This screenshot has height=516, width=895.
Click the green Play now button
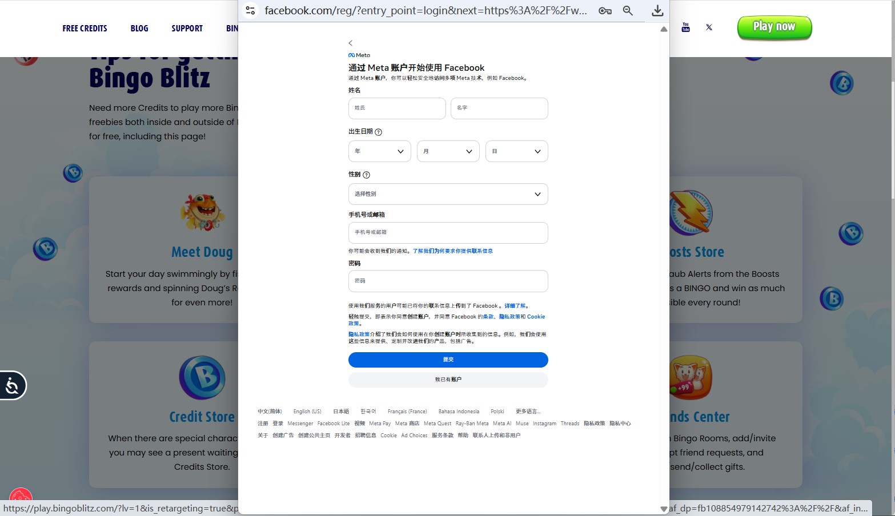pos(774,27)
